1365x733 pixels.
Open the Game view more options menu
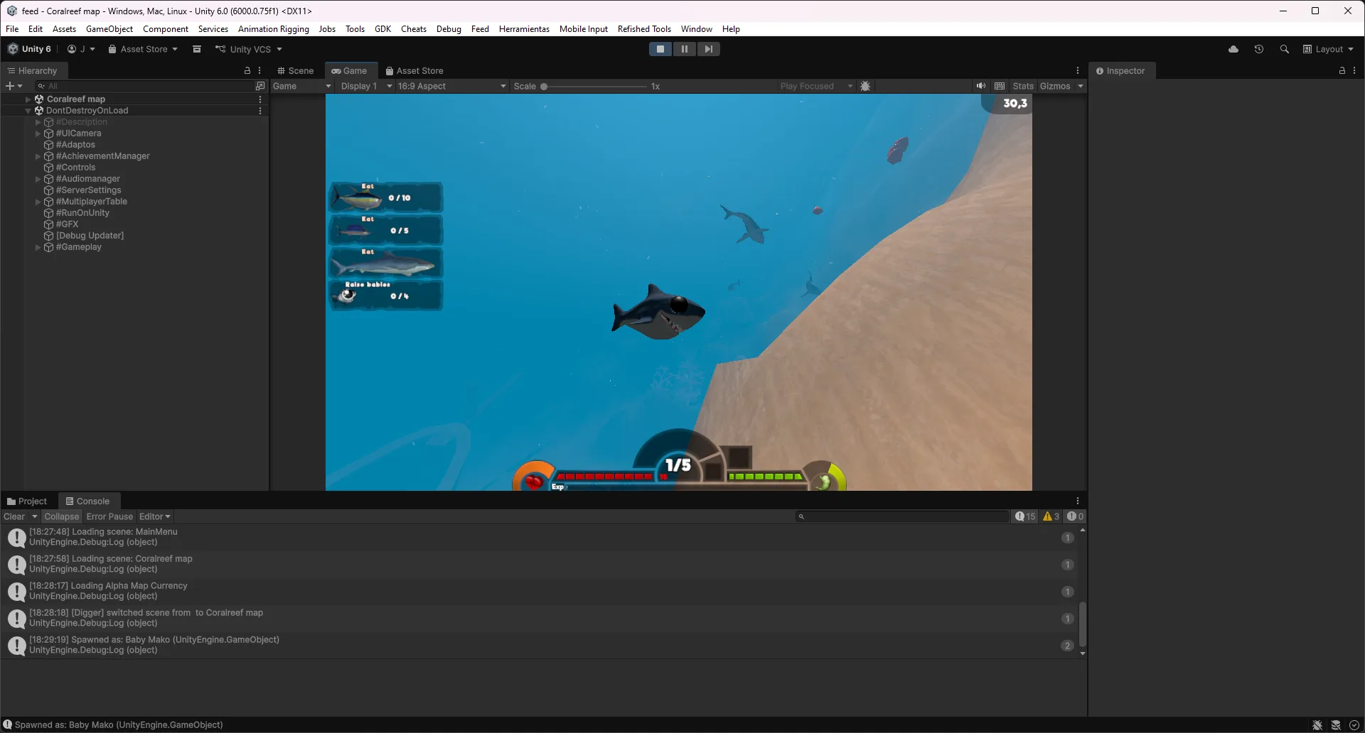click(x=1078, y=71)
